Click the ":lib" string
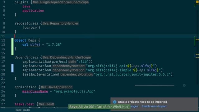199x112 pixels. (x=83, y=62)
